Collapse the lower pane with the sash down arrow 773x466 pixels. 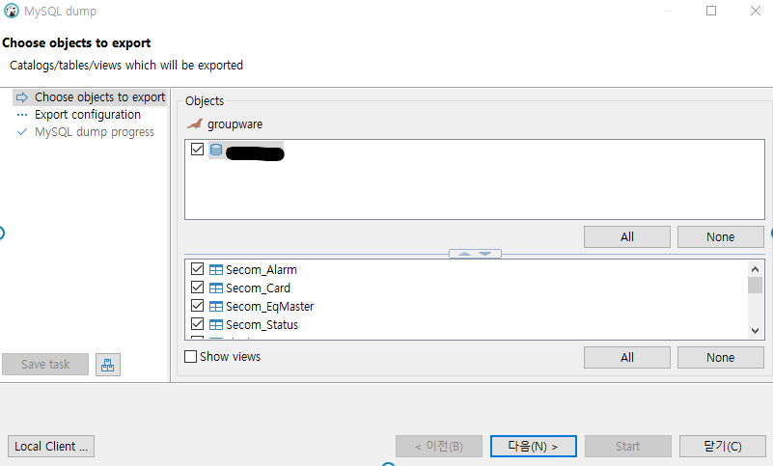[484, 254]
